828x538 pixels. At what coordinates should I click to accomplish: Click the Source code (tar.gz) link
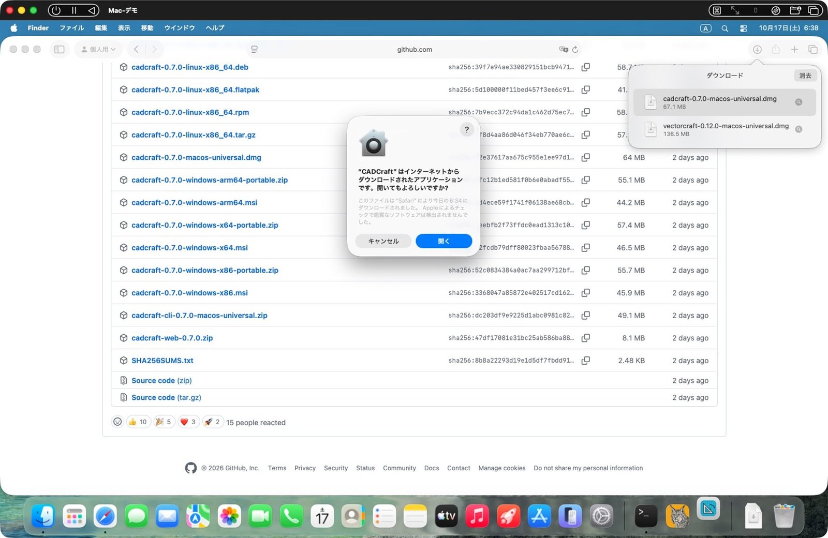click(x=166, y=398)
